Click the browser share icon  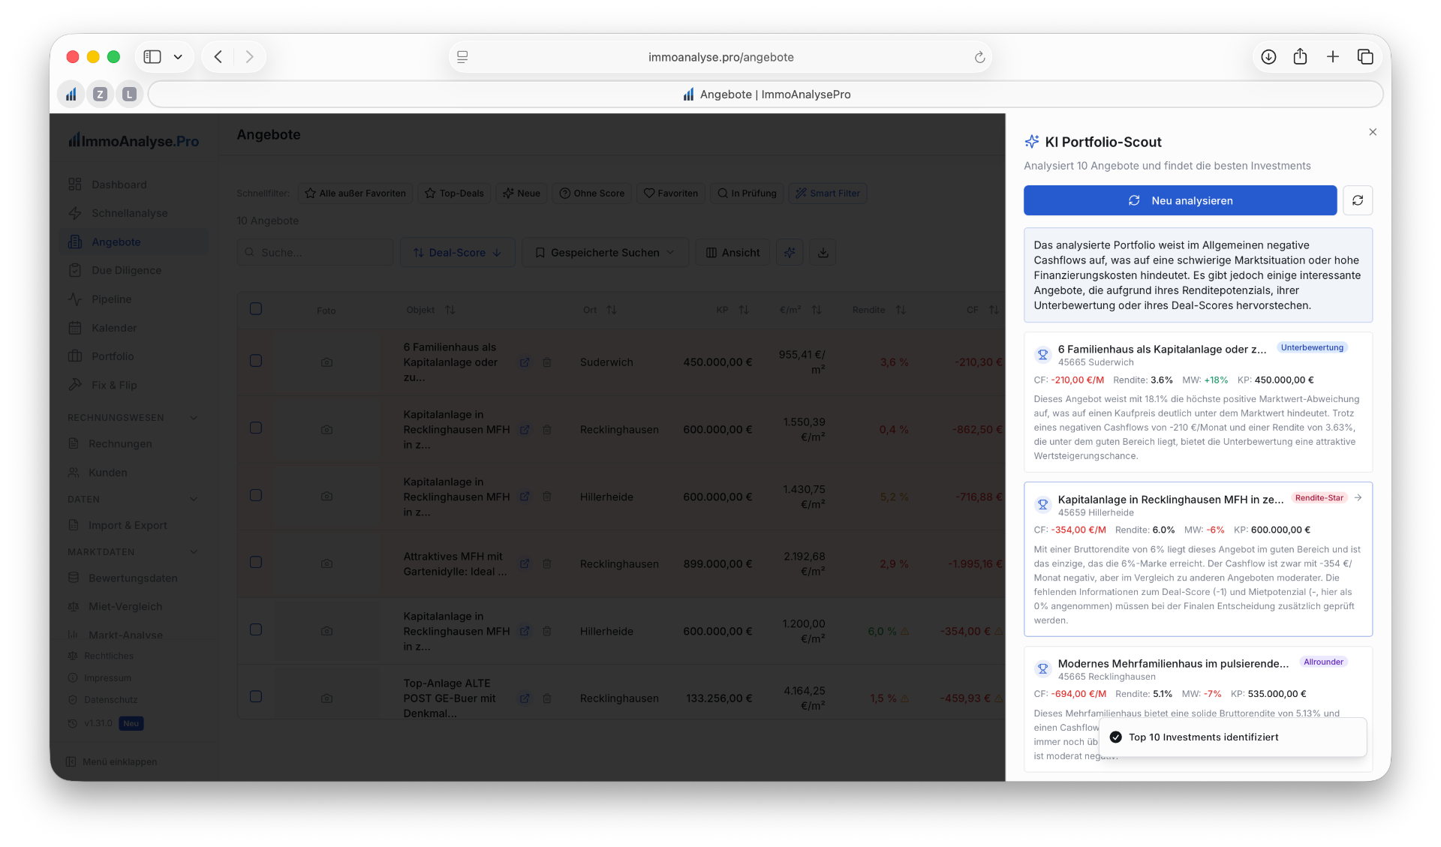(1300, 57)
